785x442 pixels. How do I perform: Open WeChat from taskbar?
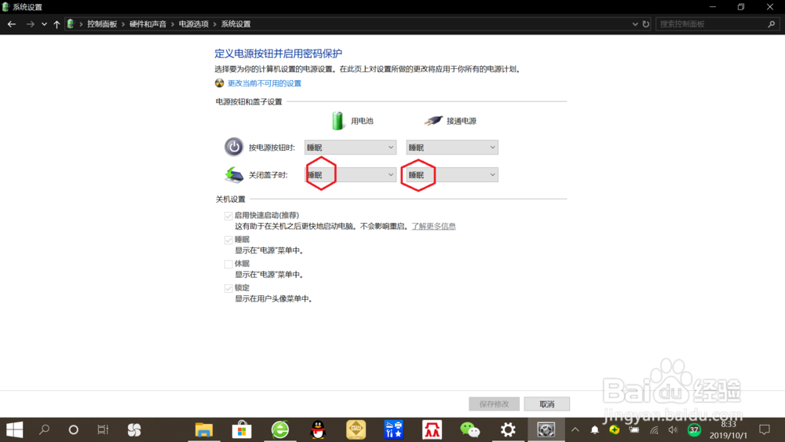470,429
